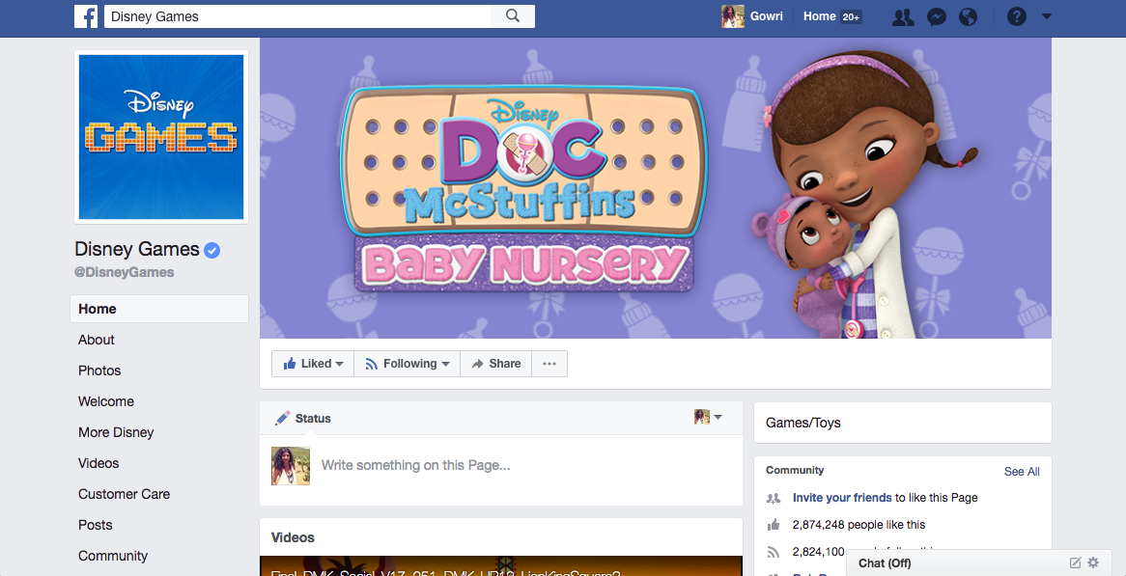Image resolution: width=1126 pixels, height=576 pixels.
Task: Click the Facebook logo icon
Action: 86,16
